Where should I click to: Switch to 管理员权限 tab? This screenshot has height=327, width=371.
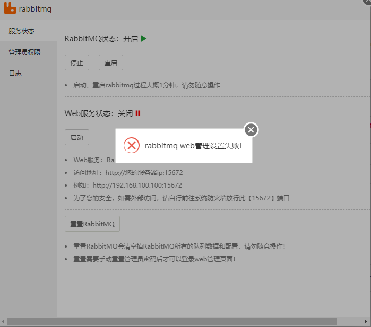pyautogui.click(x=28, y=52)
